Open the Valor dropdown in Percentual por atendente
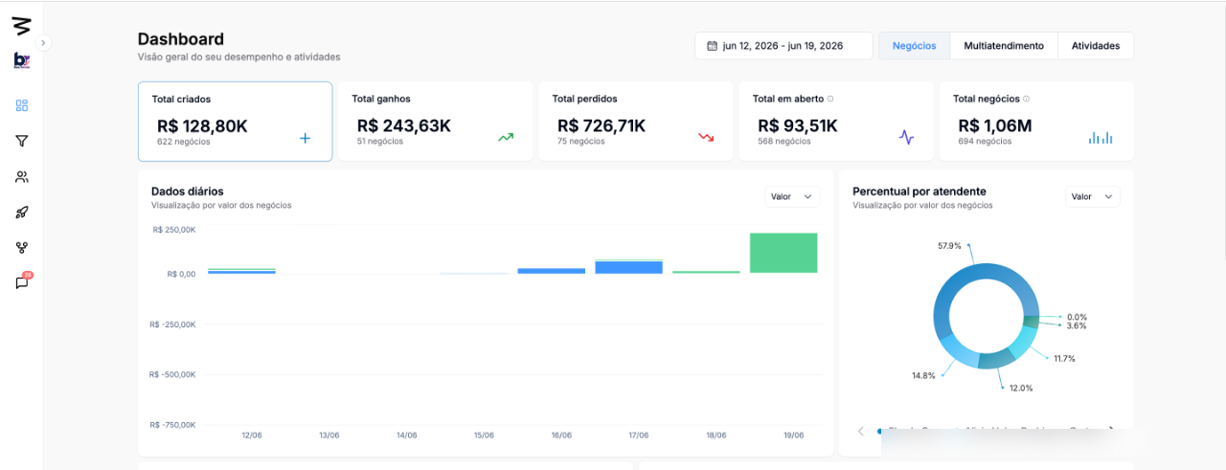Image resolution: width=1226 pixels, height=470 pixels. click(1093, 196)
